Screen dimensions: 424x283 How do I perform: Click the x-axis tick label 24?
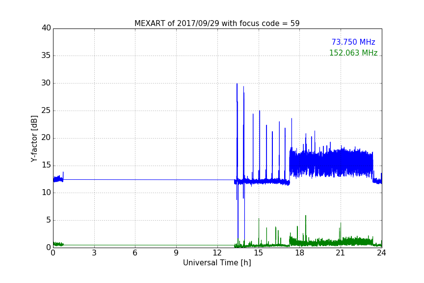pos(381,253)
